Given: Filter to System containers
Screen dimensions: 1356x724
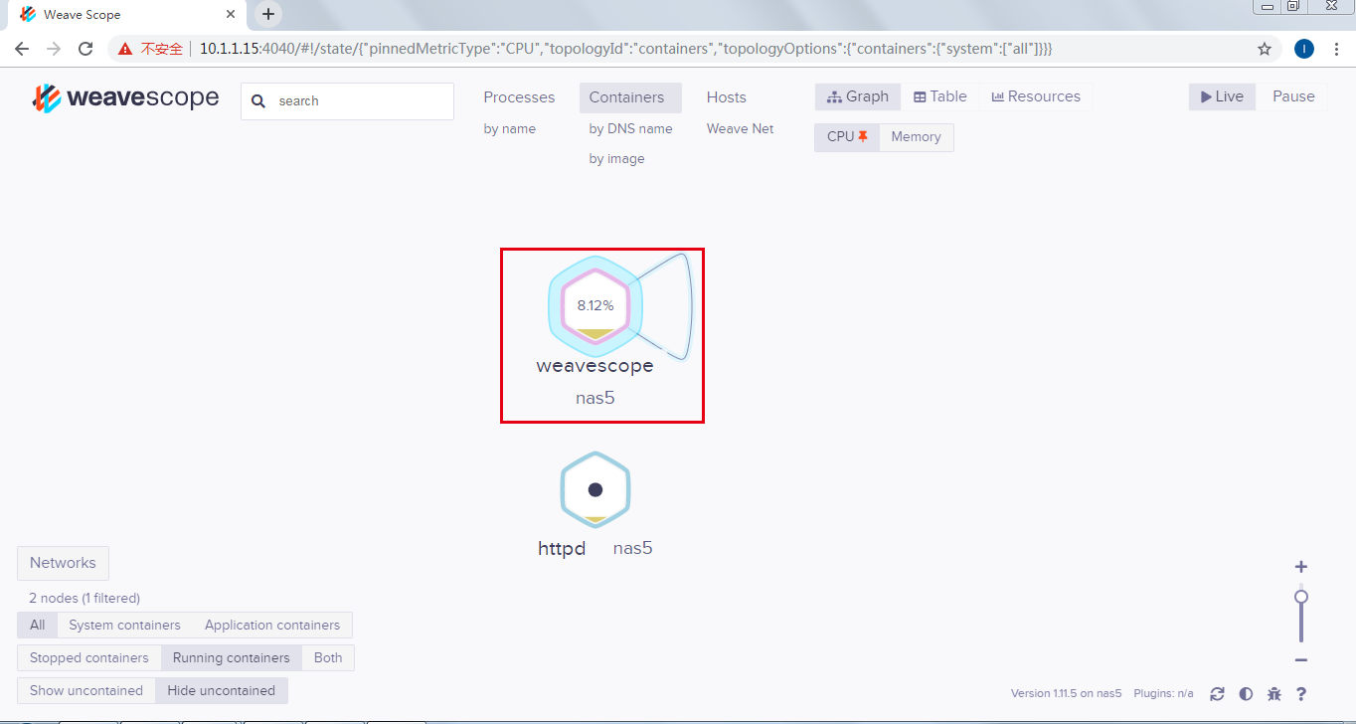Looking at the screenshot, I should tap(124, 626).
